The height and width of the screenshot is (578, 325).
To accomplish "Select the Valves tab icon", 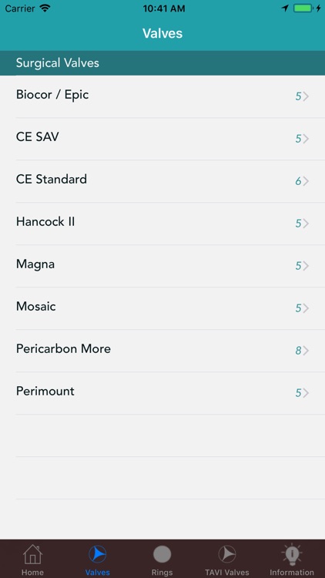I will 97,554.
